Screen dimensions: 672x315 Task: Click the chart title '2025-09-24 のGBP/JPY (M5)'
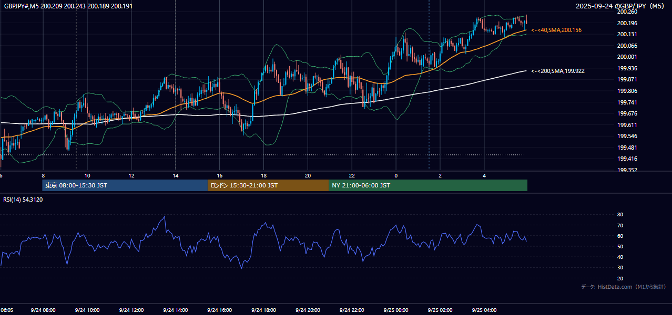pyautogui.click(x=621, y=6)
